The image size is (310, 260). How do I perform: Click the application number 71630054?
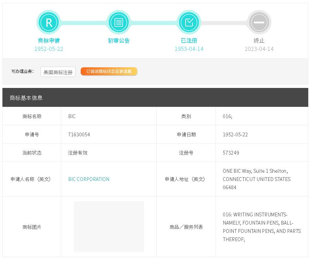(79, 135)
